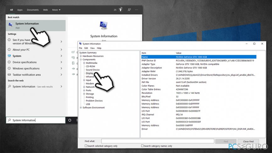This screenshot has width=272, height=153.
Task: Select the Driver Version row
Action: click(x=199, y=79)
